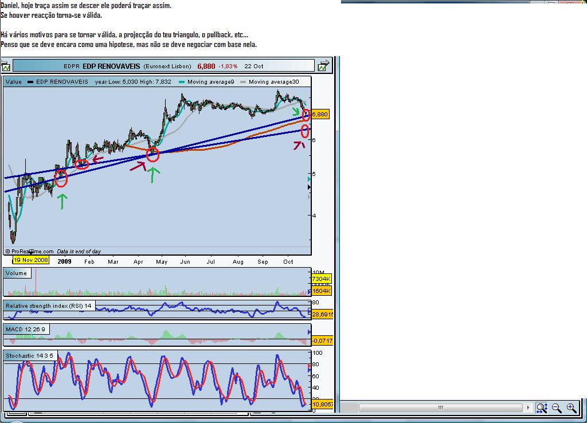Image resolution: width=587 pixels, height=423 pixels.
Task: Click the line starting 'Há vários motivos'
Action: pyautogui.click(x=124, y=35)
